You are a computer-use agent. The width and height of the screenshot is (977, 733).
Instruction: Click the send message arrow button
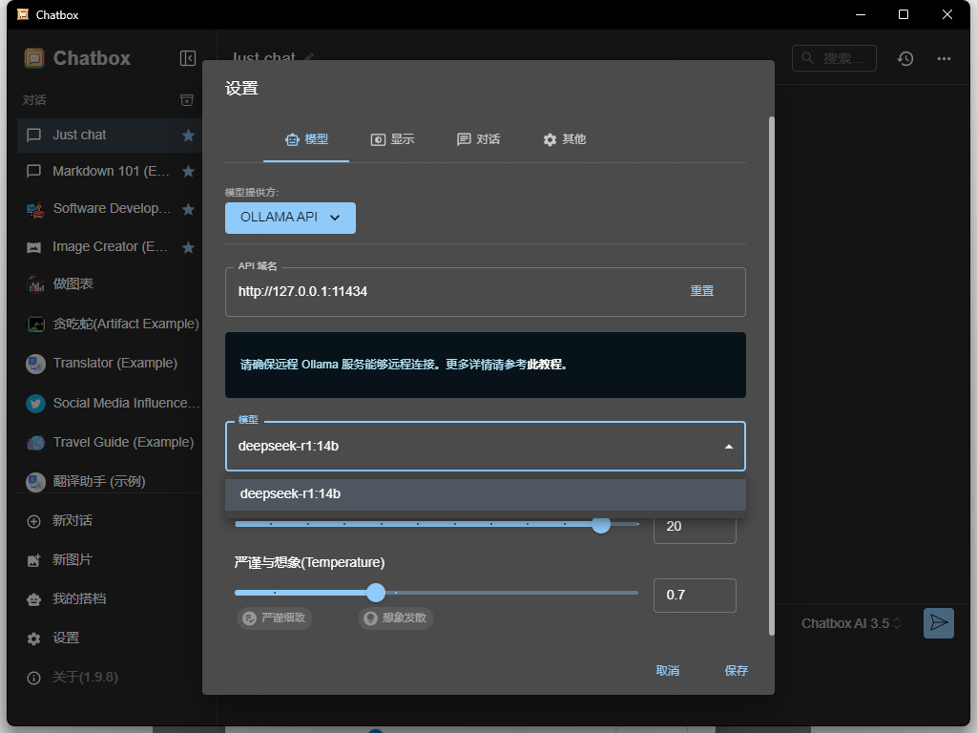pyautogui.click(x=939, y=622)
